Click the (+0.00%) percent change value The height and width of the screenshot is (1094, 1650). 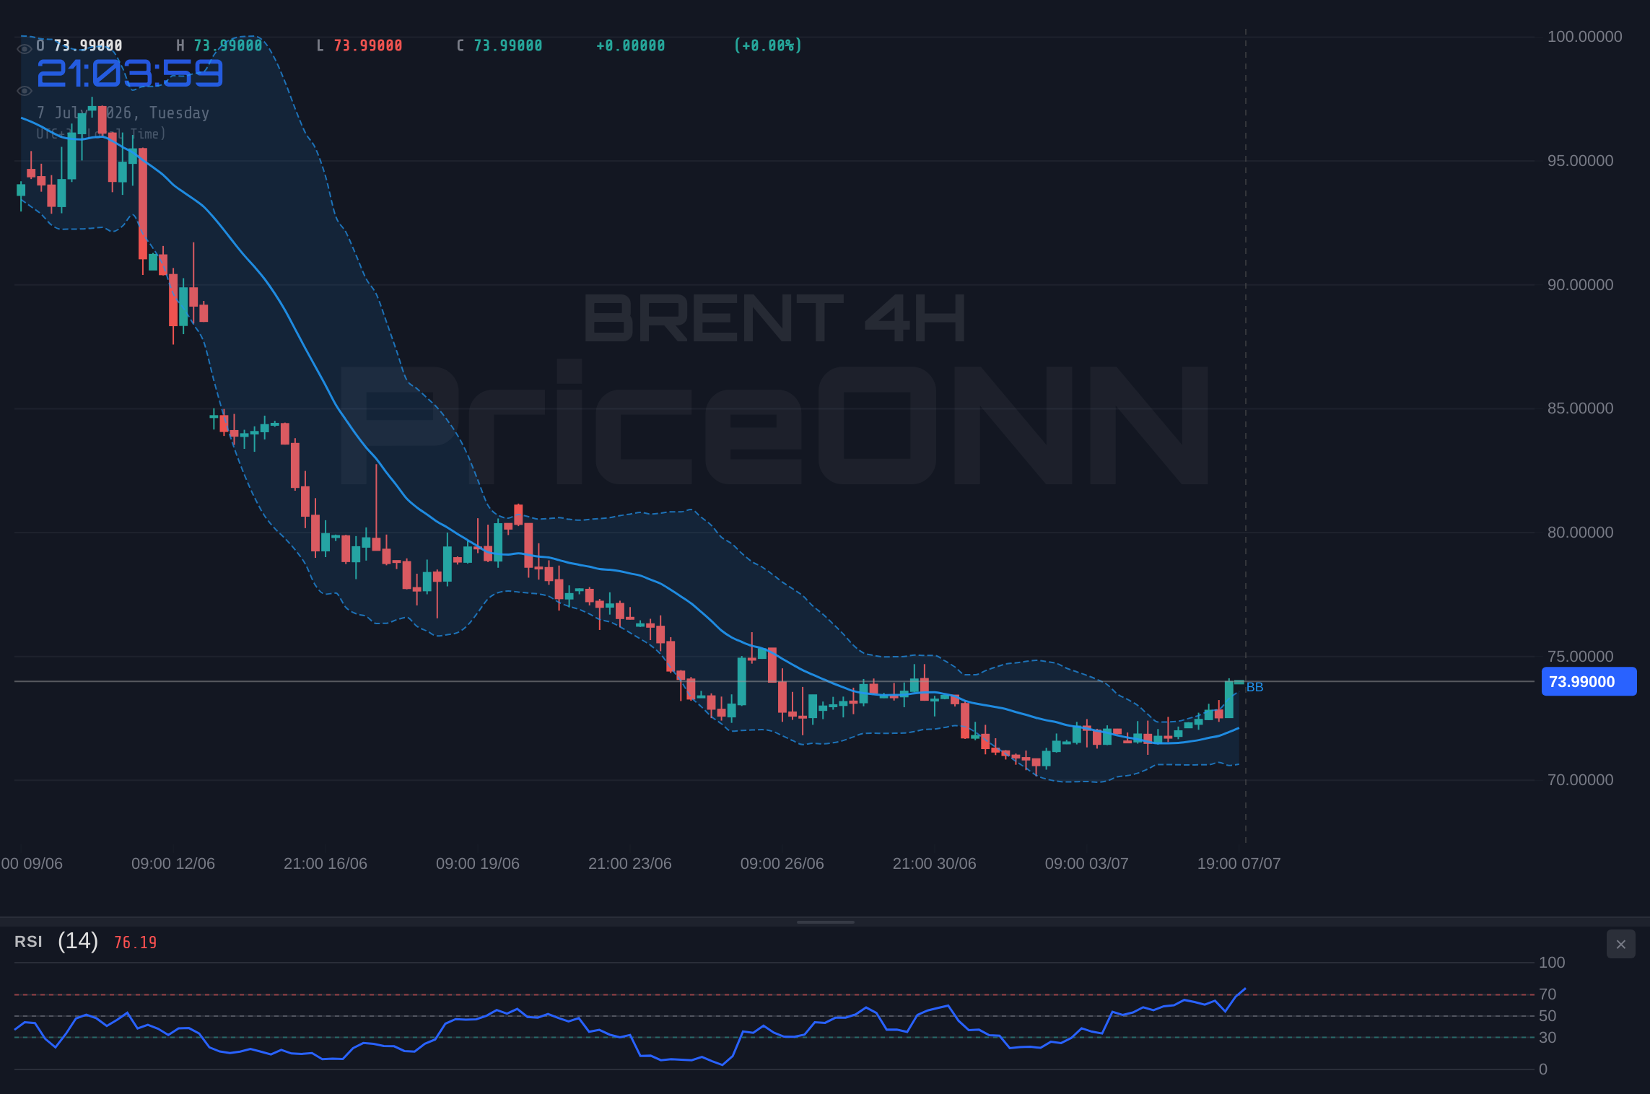tap(768, 45)
